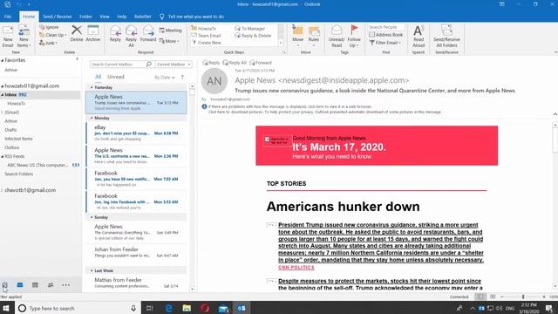Screen dimensions: 558x314
Task: Click the download pictures info bar
Action: tap(324, 112)
